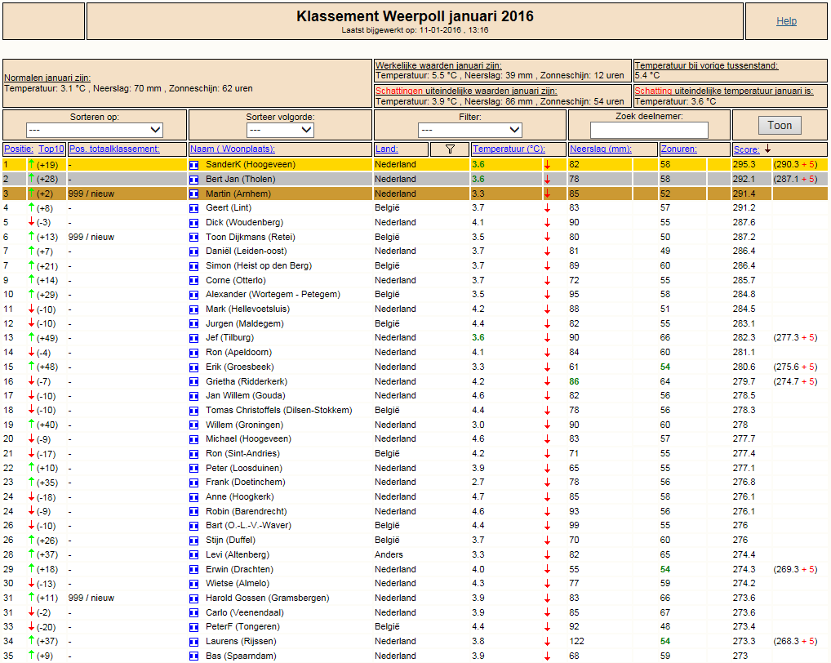Click the red down arrow in Martin's temperature cell
831x663 pixels.
[x=547, y=194]
